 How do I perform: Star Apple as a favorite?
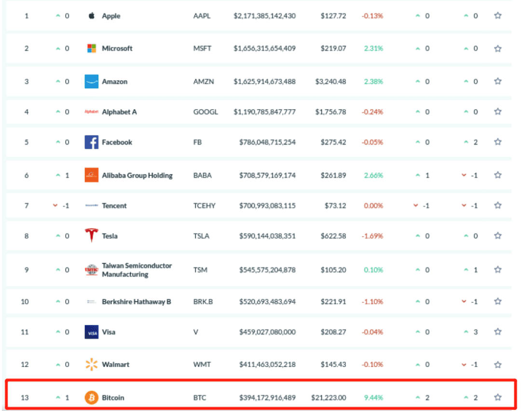tap(498, 15)
